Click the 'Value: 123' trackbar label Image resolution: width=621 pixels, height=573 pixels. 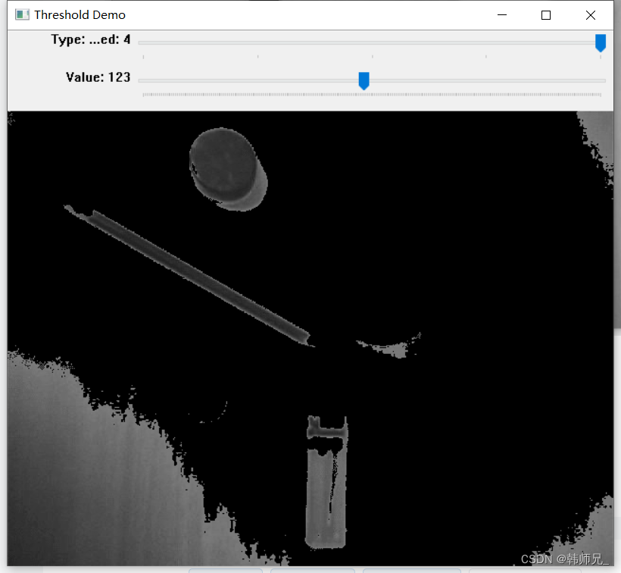pos(98,77)
